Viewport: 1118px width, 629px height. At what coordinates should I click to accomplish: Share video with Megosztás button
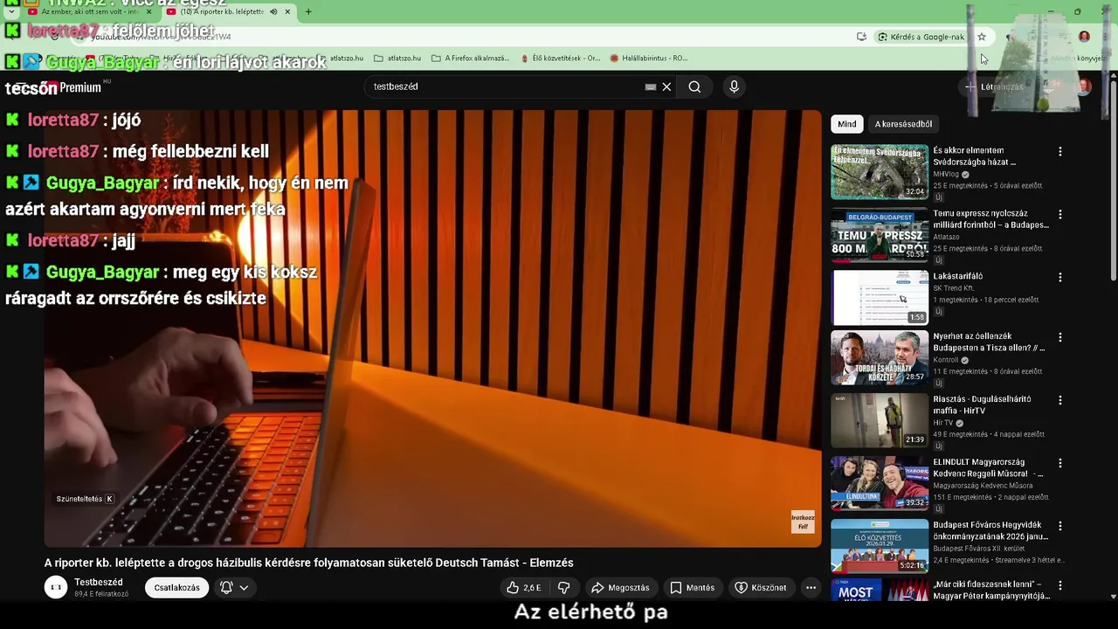(x=620, y=588)
